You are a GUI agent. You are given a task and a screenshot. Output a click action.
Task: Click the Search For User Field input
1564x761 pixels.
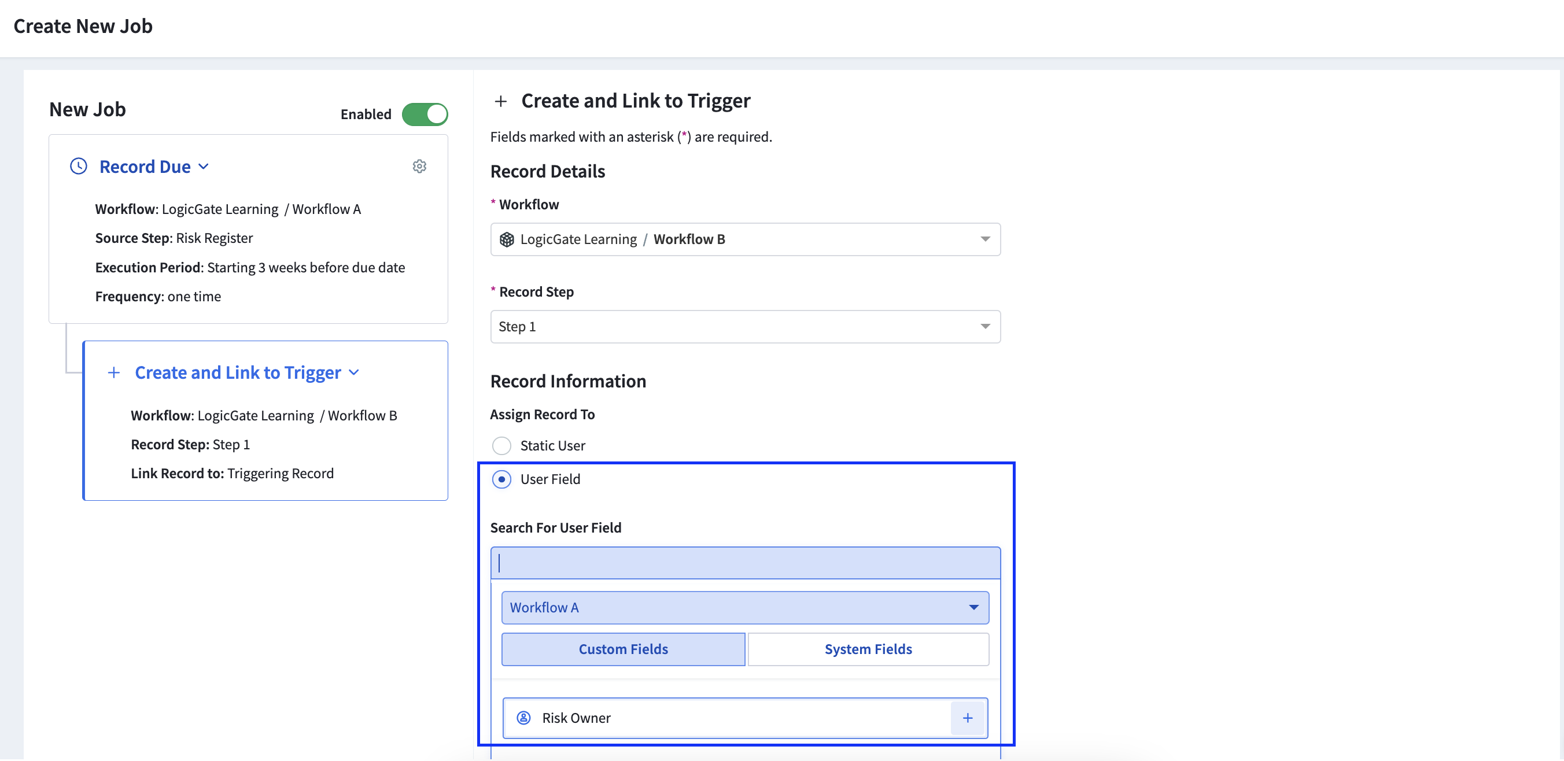tap(745, 563)
